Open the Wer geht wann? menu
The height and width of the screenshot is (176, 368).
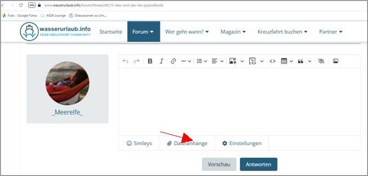tap(187, 31)
